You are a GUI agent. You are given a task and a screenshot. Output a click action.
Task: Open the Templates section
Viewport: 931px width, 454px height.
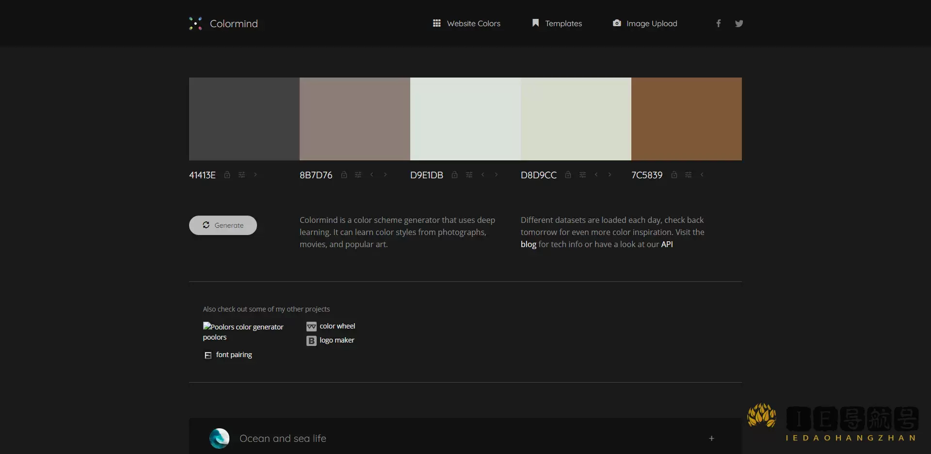pos(557,23)
